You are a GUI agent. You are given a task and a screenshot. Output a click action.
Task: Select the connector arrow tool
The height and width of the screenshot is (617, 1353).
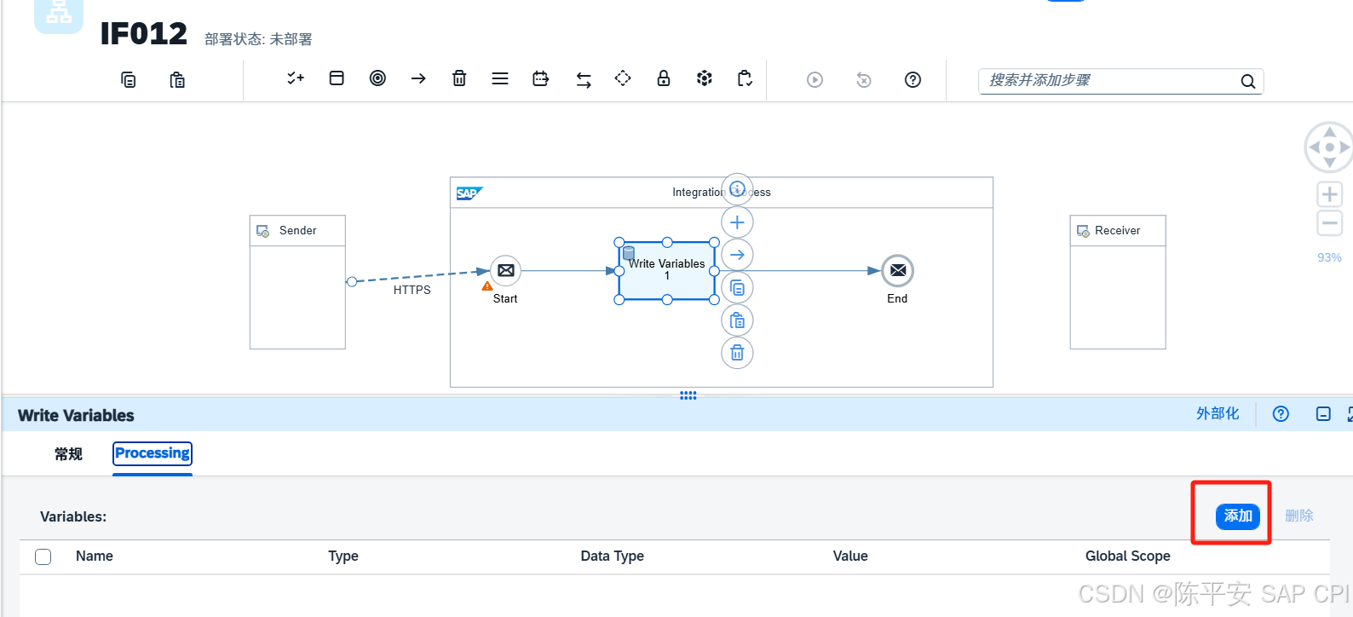pyautogui.click(x=418, y=78)
